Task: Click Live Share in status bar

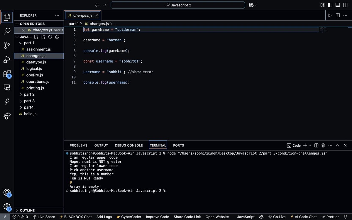Action: pyautogui.click(x=44, y=217)
